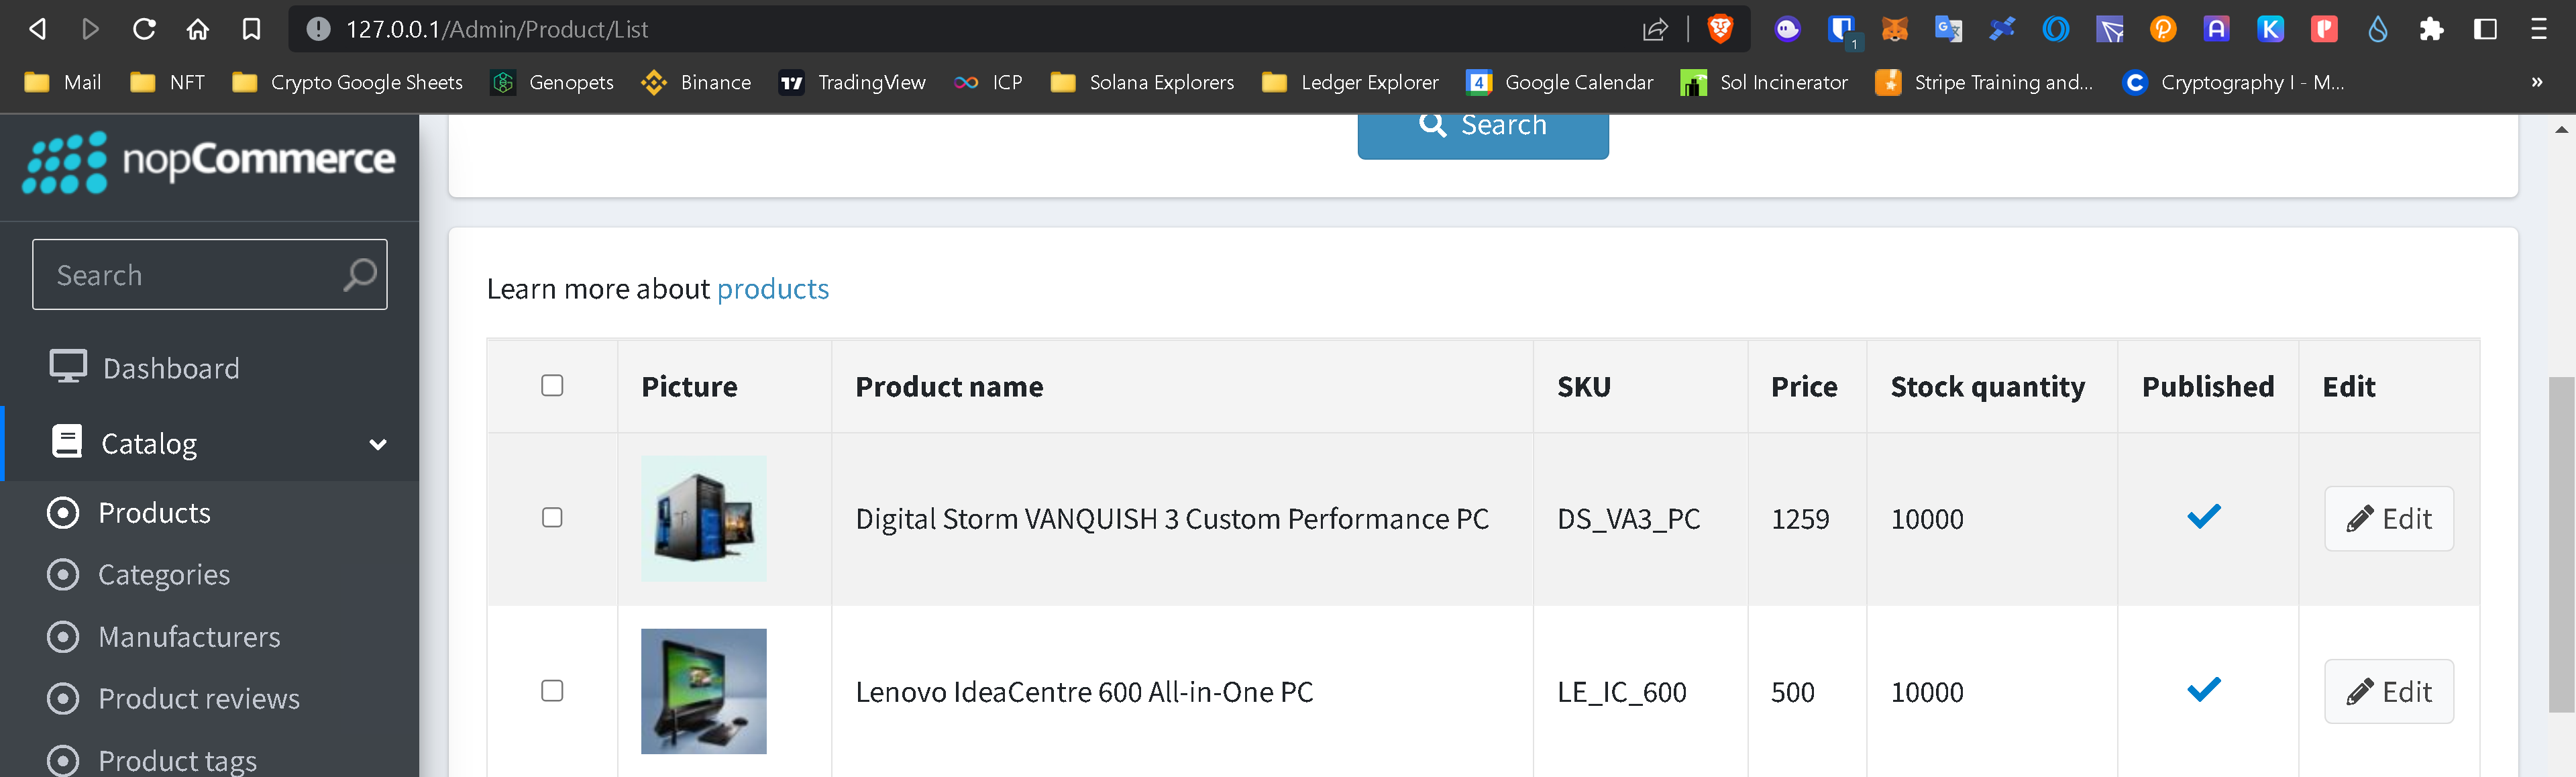Open the Digital Storm PC thumbnail

(704, 519)
